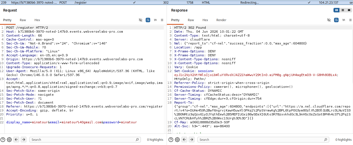Go to next match in Request search
Viewport: 353px width, 145px height.
point(24,140)
